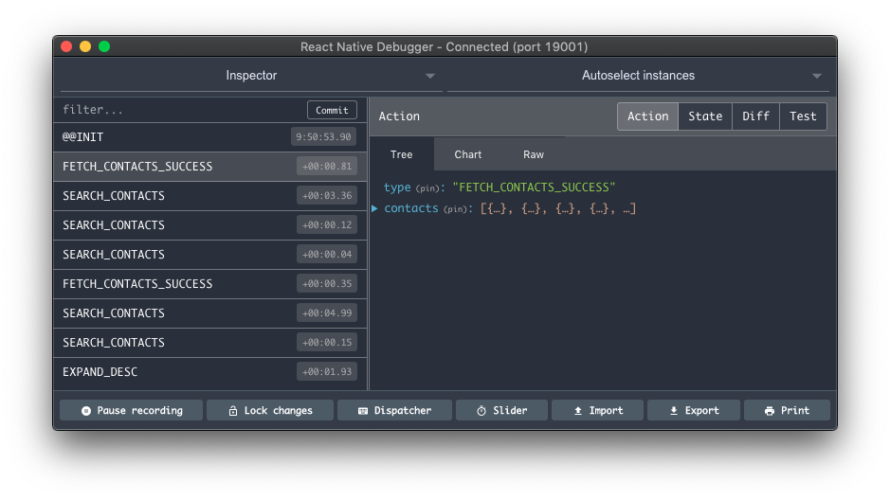Pin the type property
This screenshot has width=890, height=500.
pos(429,188)
